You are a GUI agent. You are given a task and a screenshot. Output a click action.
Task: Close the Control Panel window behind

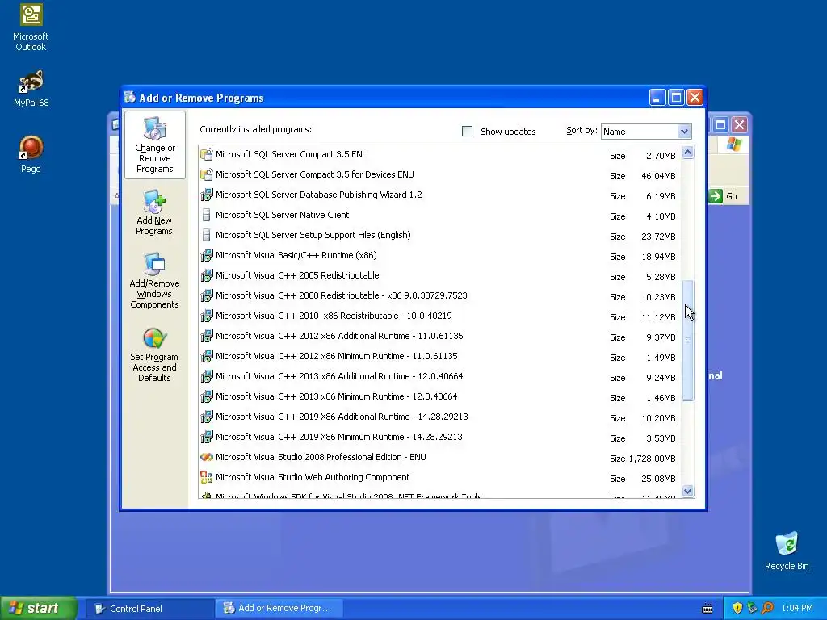[740, 125]
